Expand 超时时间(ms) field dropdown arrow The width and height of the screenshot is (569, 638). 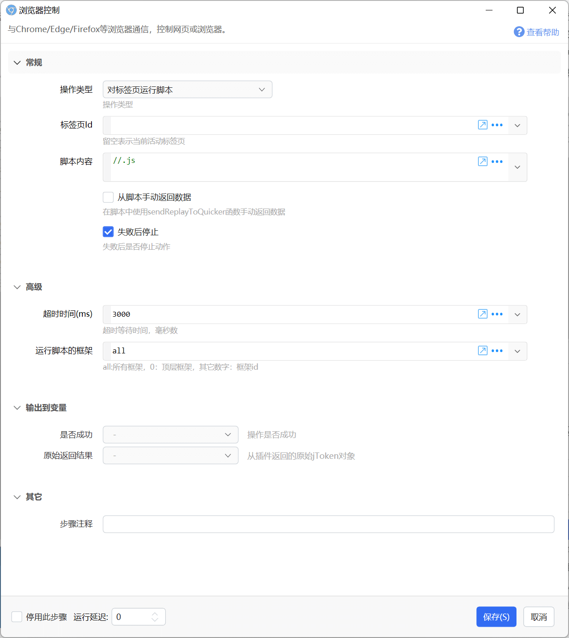(x=517, y=314)
